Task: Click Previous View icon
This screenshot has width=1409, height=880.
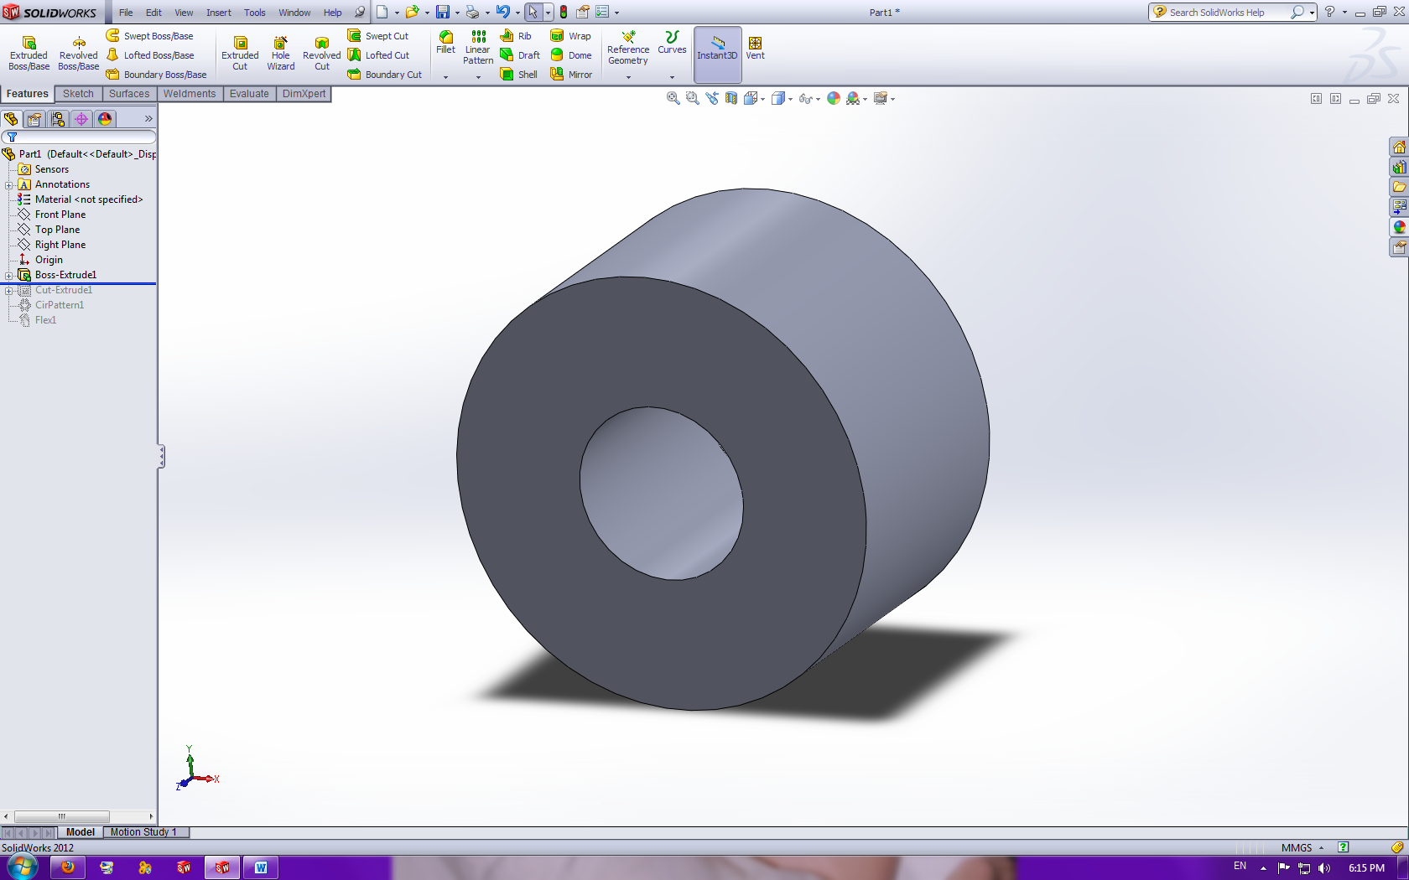Action: pos(712,98)
